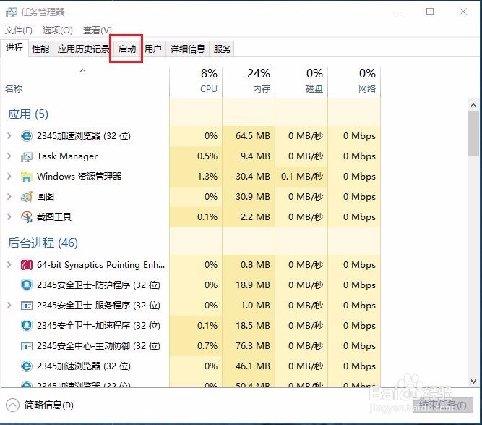This screenshot has width=482, height=425.
Task: Collapse to 简略信息 with arrow button
Action: pos(12,405)
